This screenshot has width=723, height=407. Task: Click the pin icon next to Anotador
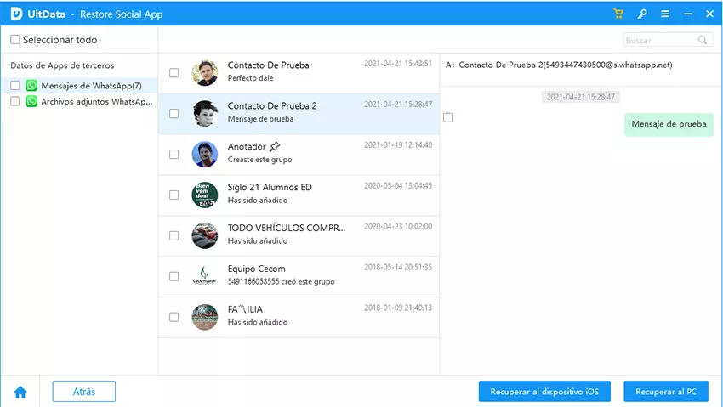point(275,146)
